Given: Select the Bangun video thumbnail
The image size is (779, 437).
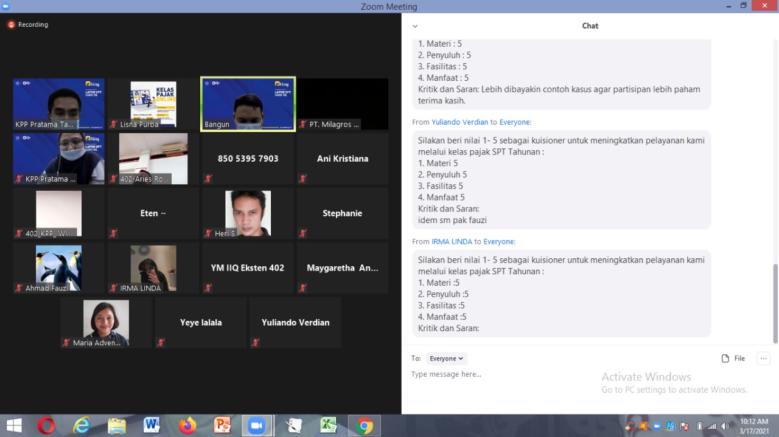Looking at the screenshot, I should tap(248, 103).
